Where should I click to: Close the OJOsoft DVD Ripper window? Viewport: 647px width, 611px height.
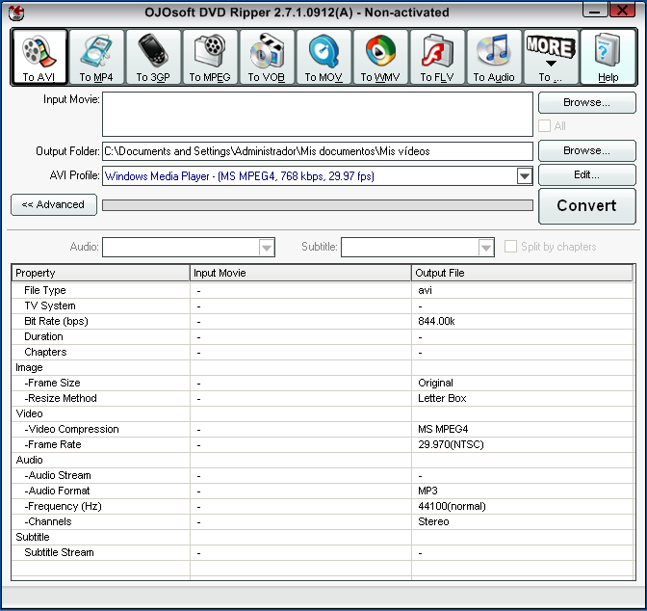(622, 11)
